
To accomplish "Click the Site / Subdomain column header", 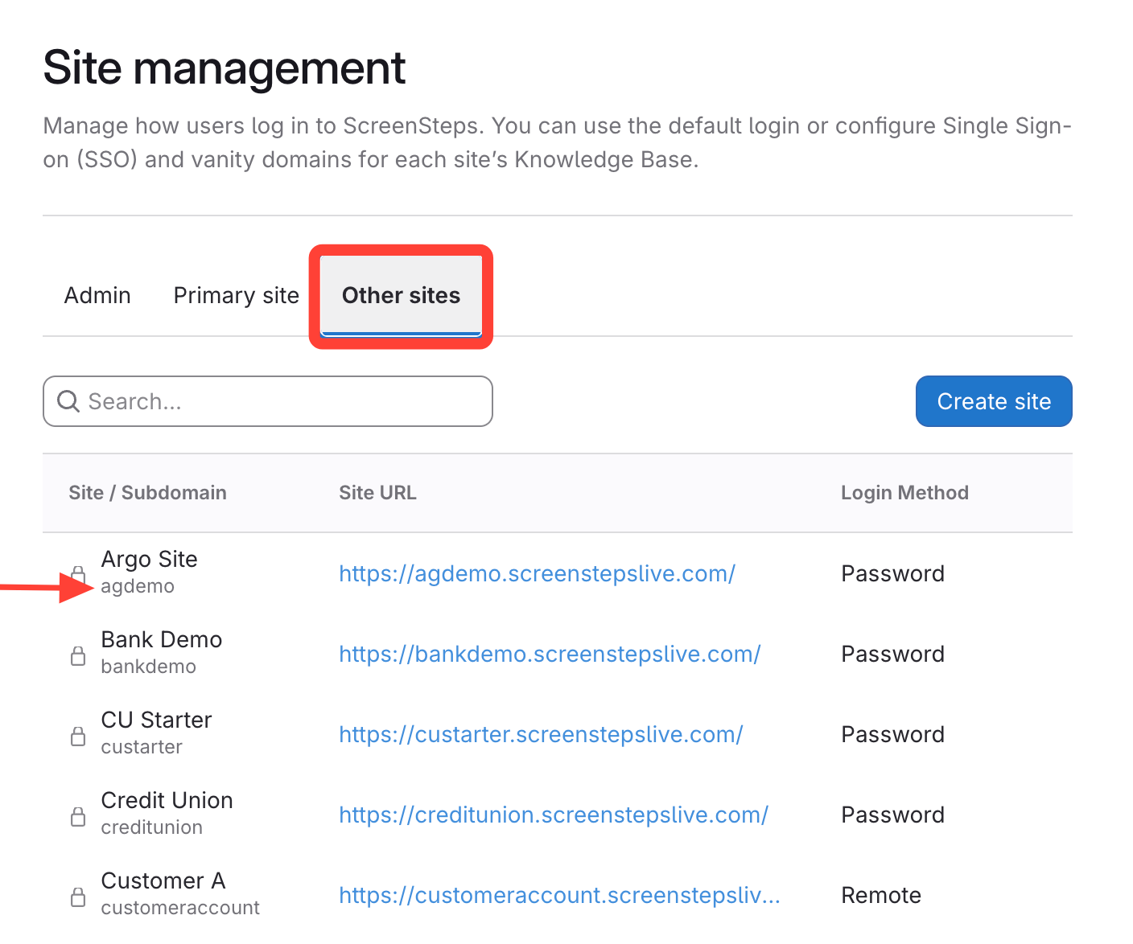I will pyautogui.click(x=147, y=493).
